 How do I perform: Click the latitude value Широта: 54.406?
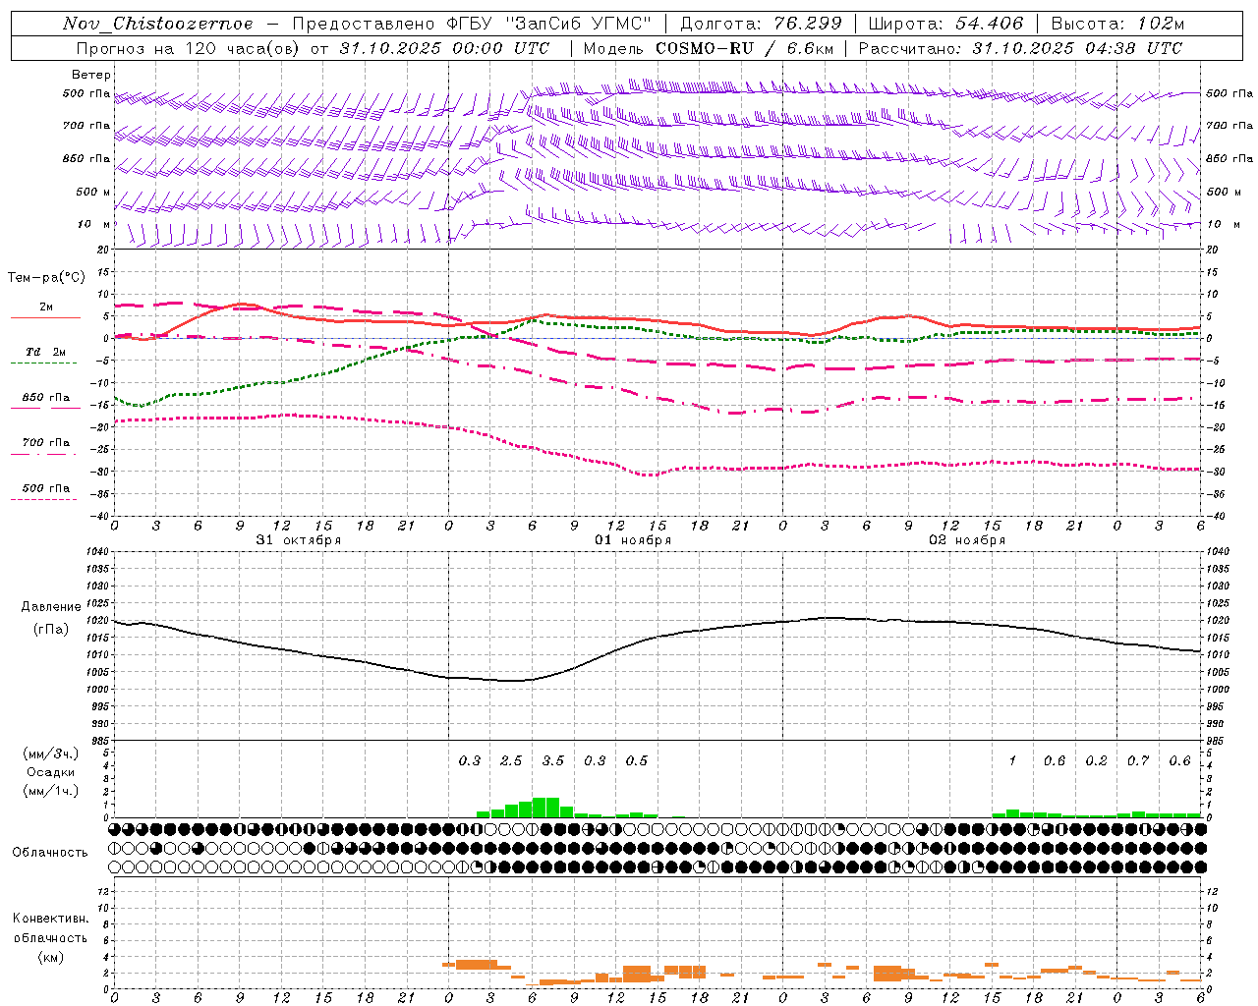pyautogui.click(x=945, y=24)
